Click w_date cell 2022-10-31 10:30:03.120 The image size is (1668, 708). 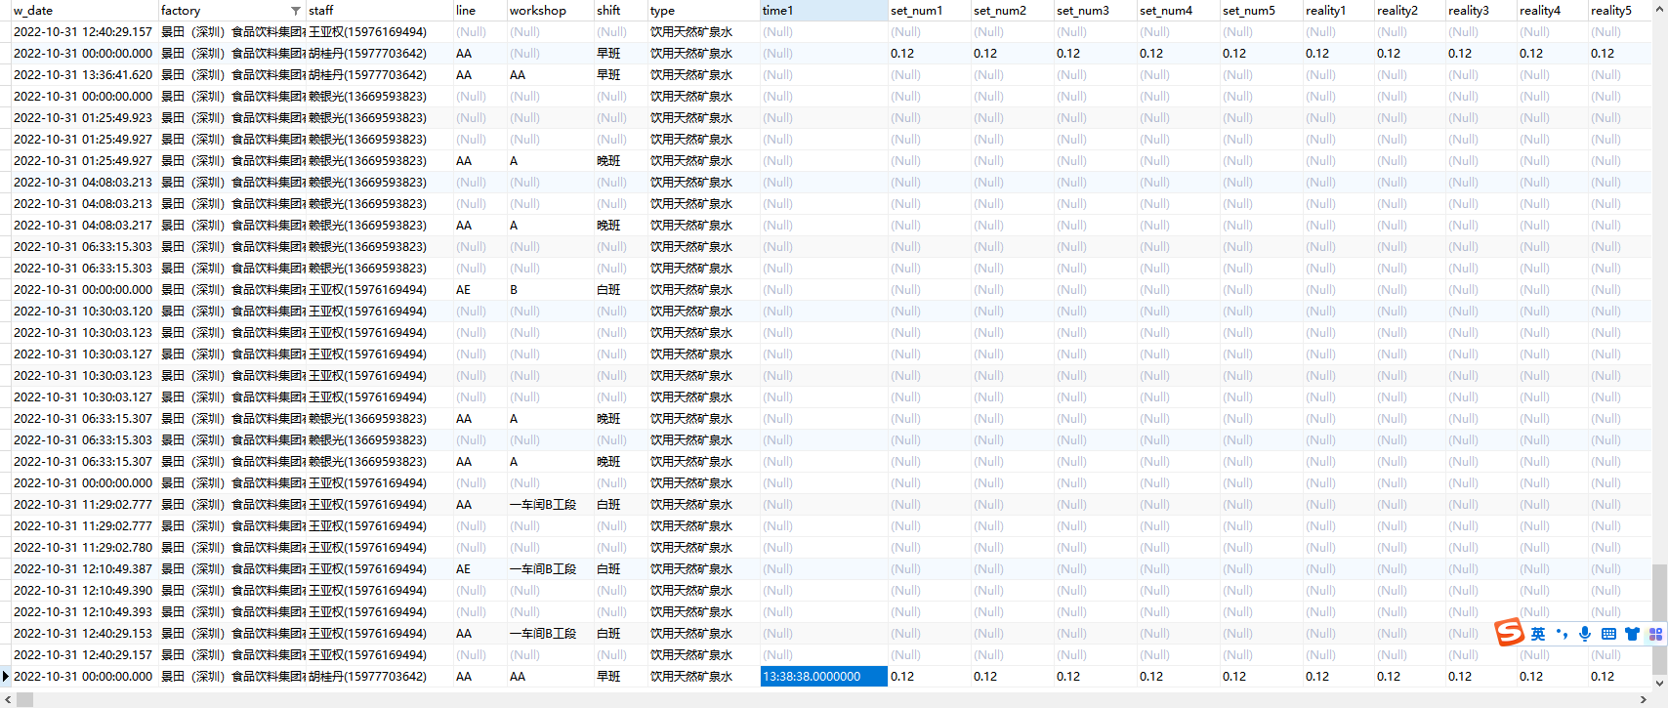pos(83,312)
